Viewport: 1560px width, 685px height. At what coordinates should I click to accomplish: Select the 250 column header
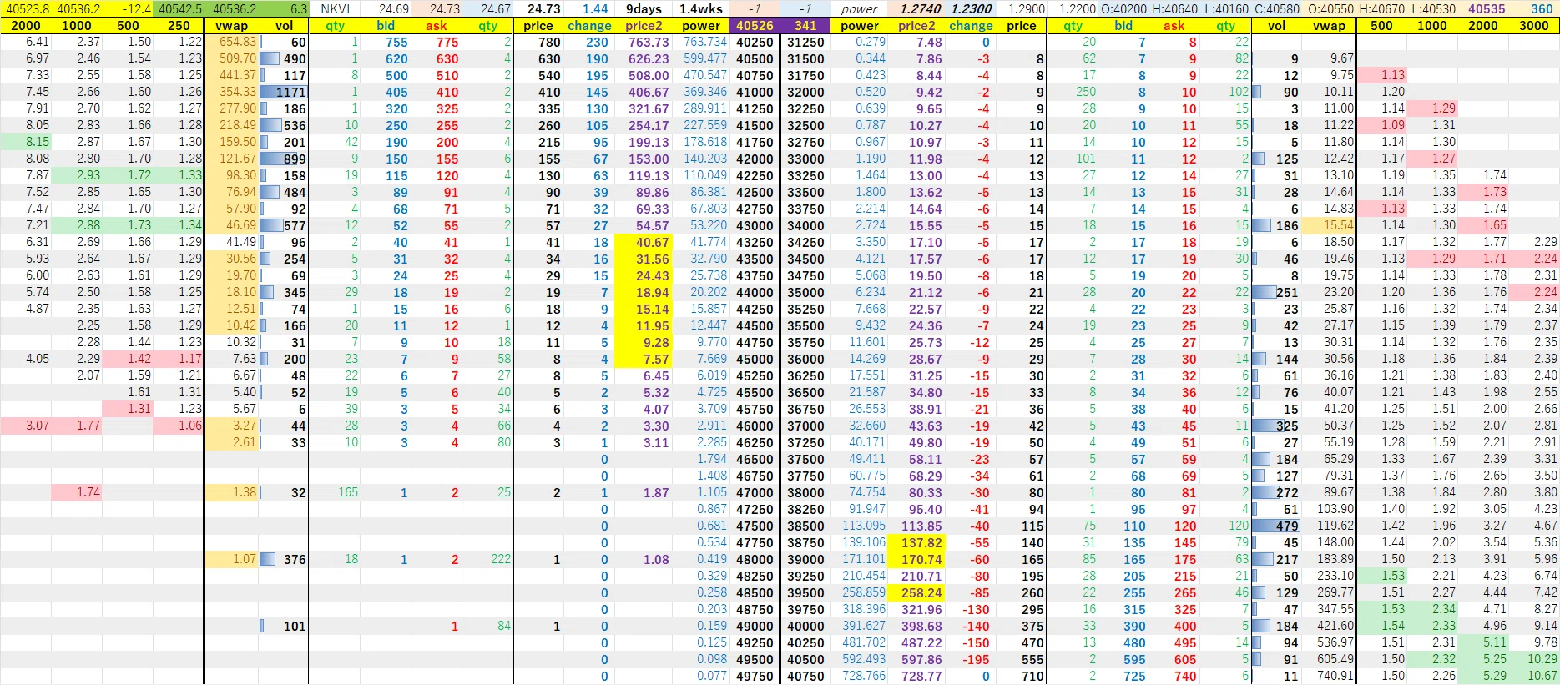coord(179,26)
